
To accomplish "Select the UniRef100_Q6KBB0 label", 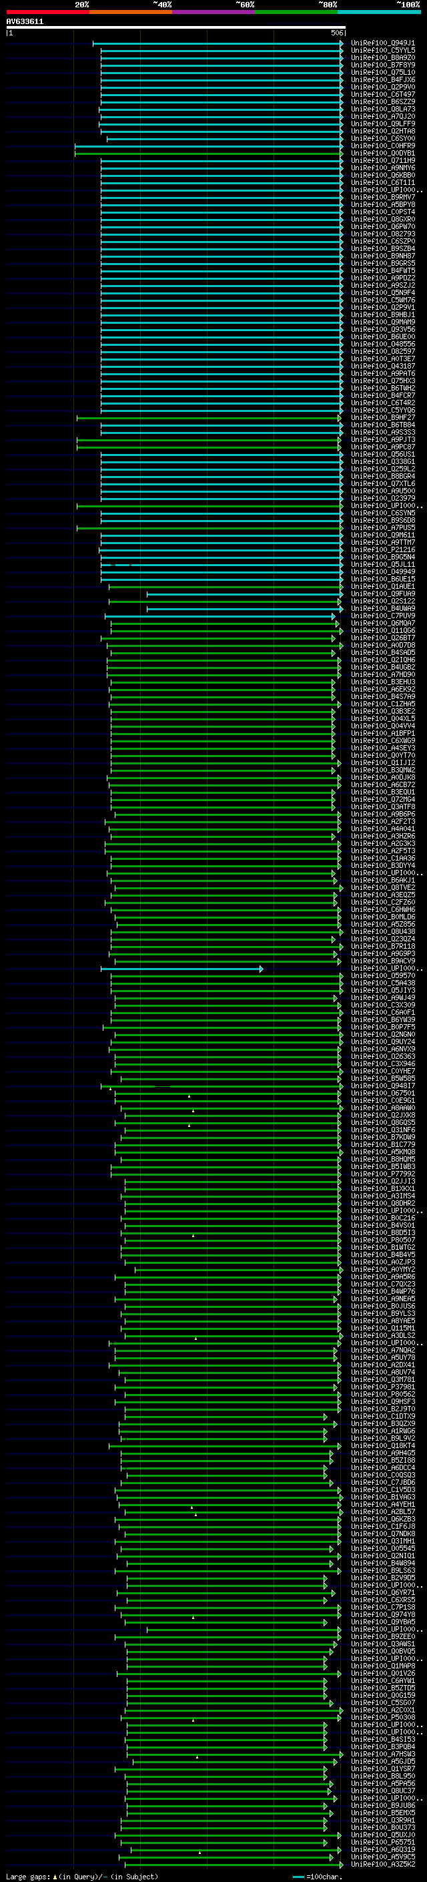I will [382, 176].
